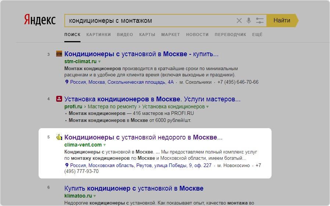Click the thumbs-up favicon of clima-vent.com

tap(59, 137)
